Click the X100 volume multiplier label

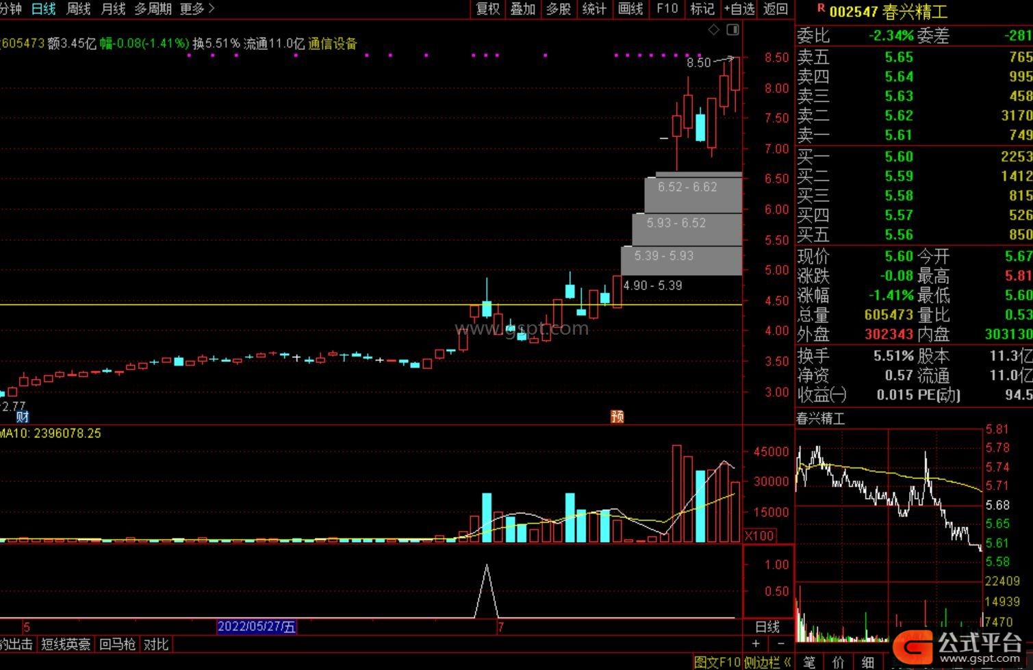[759, 536]
